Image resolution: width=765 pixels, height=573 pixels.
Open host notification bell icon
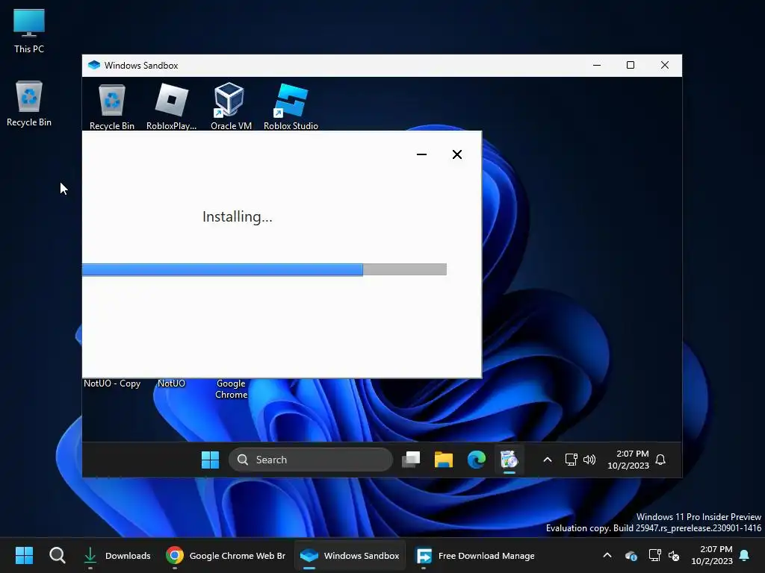click(745, 555)
